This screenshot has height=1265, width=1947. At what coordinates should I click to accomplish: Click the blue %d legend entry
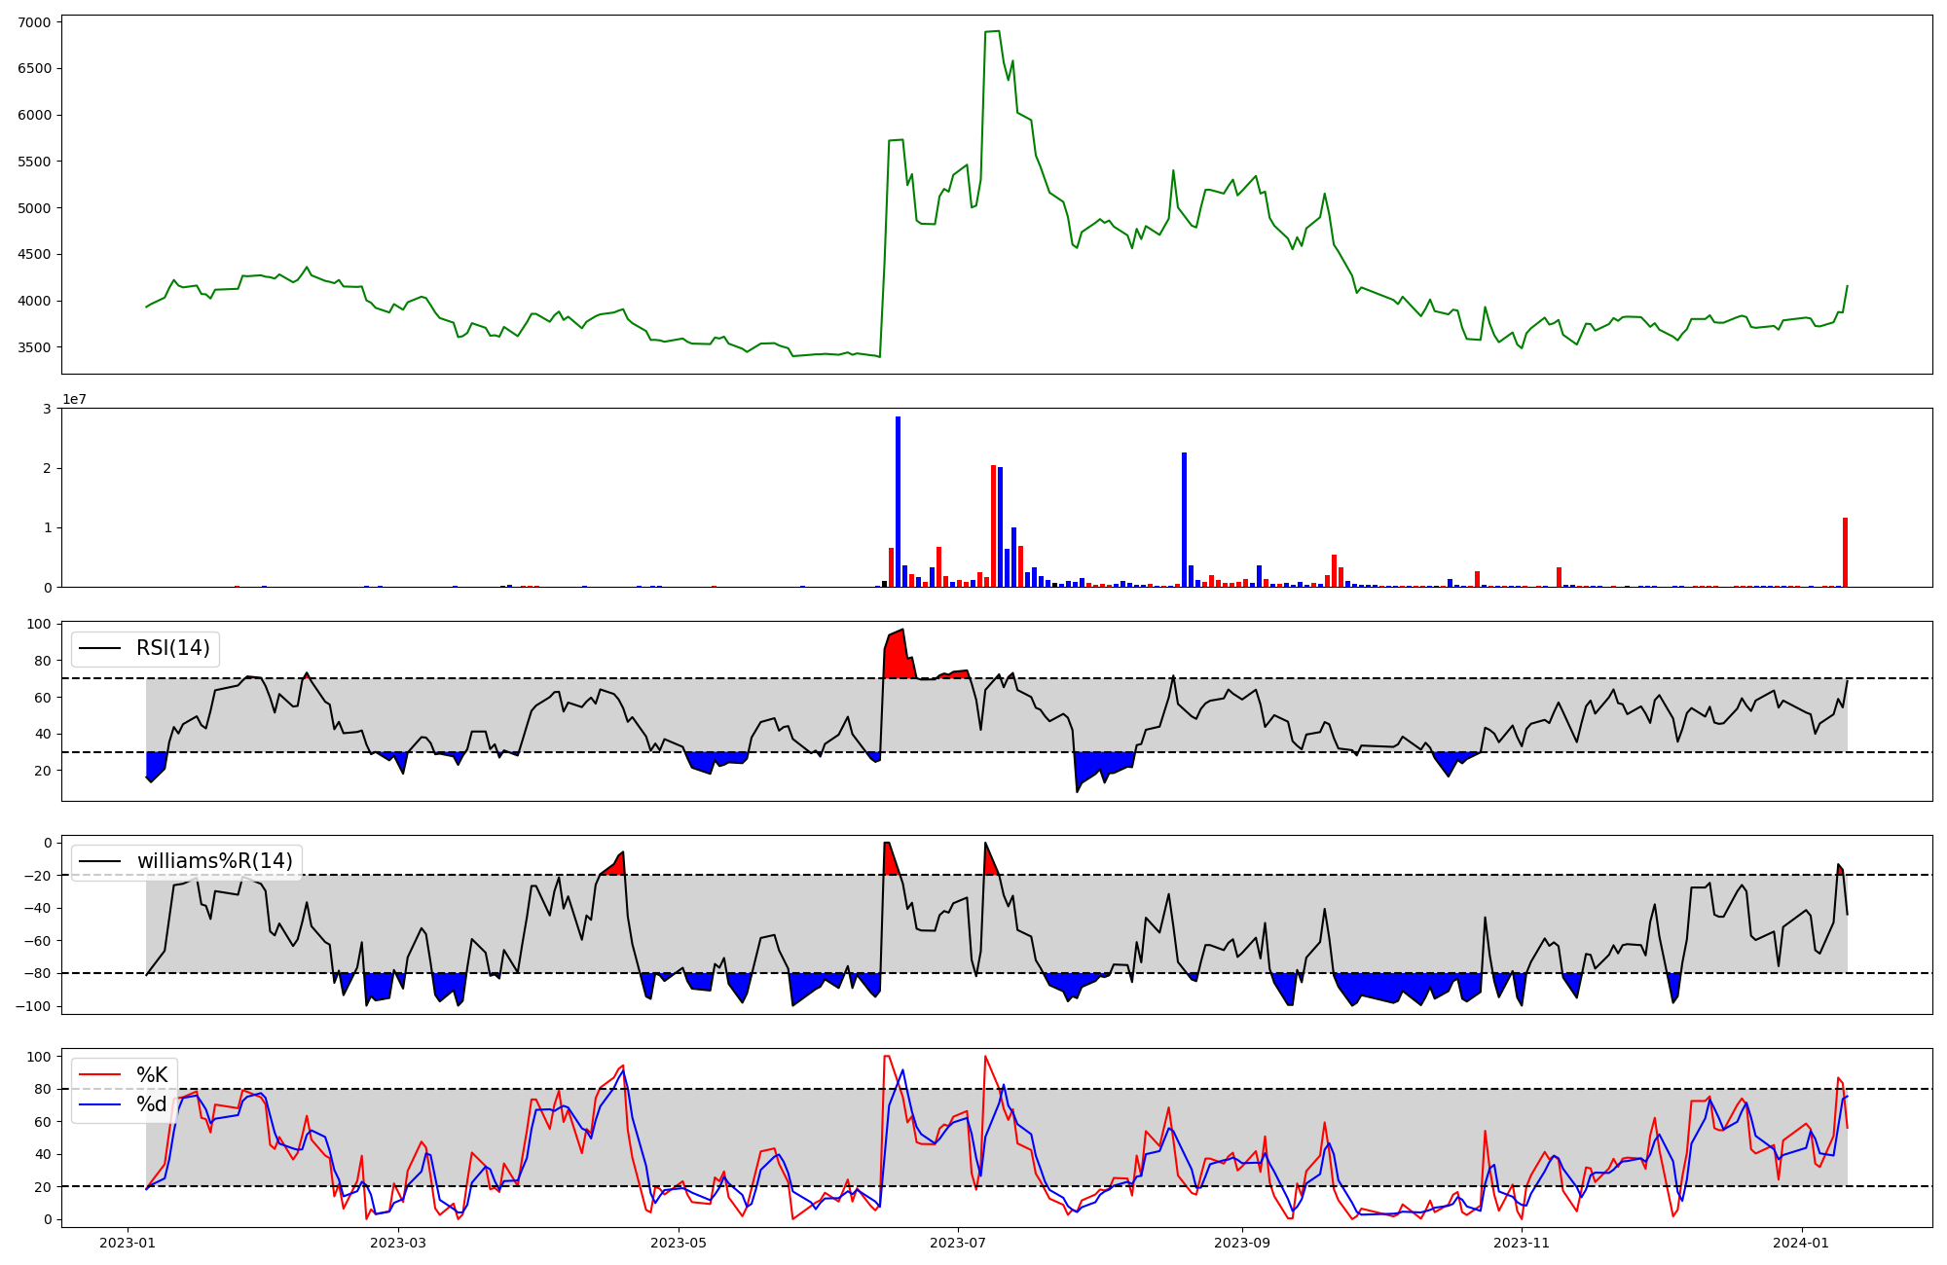tap(151, 1104)
